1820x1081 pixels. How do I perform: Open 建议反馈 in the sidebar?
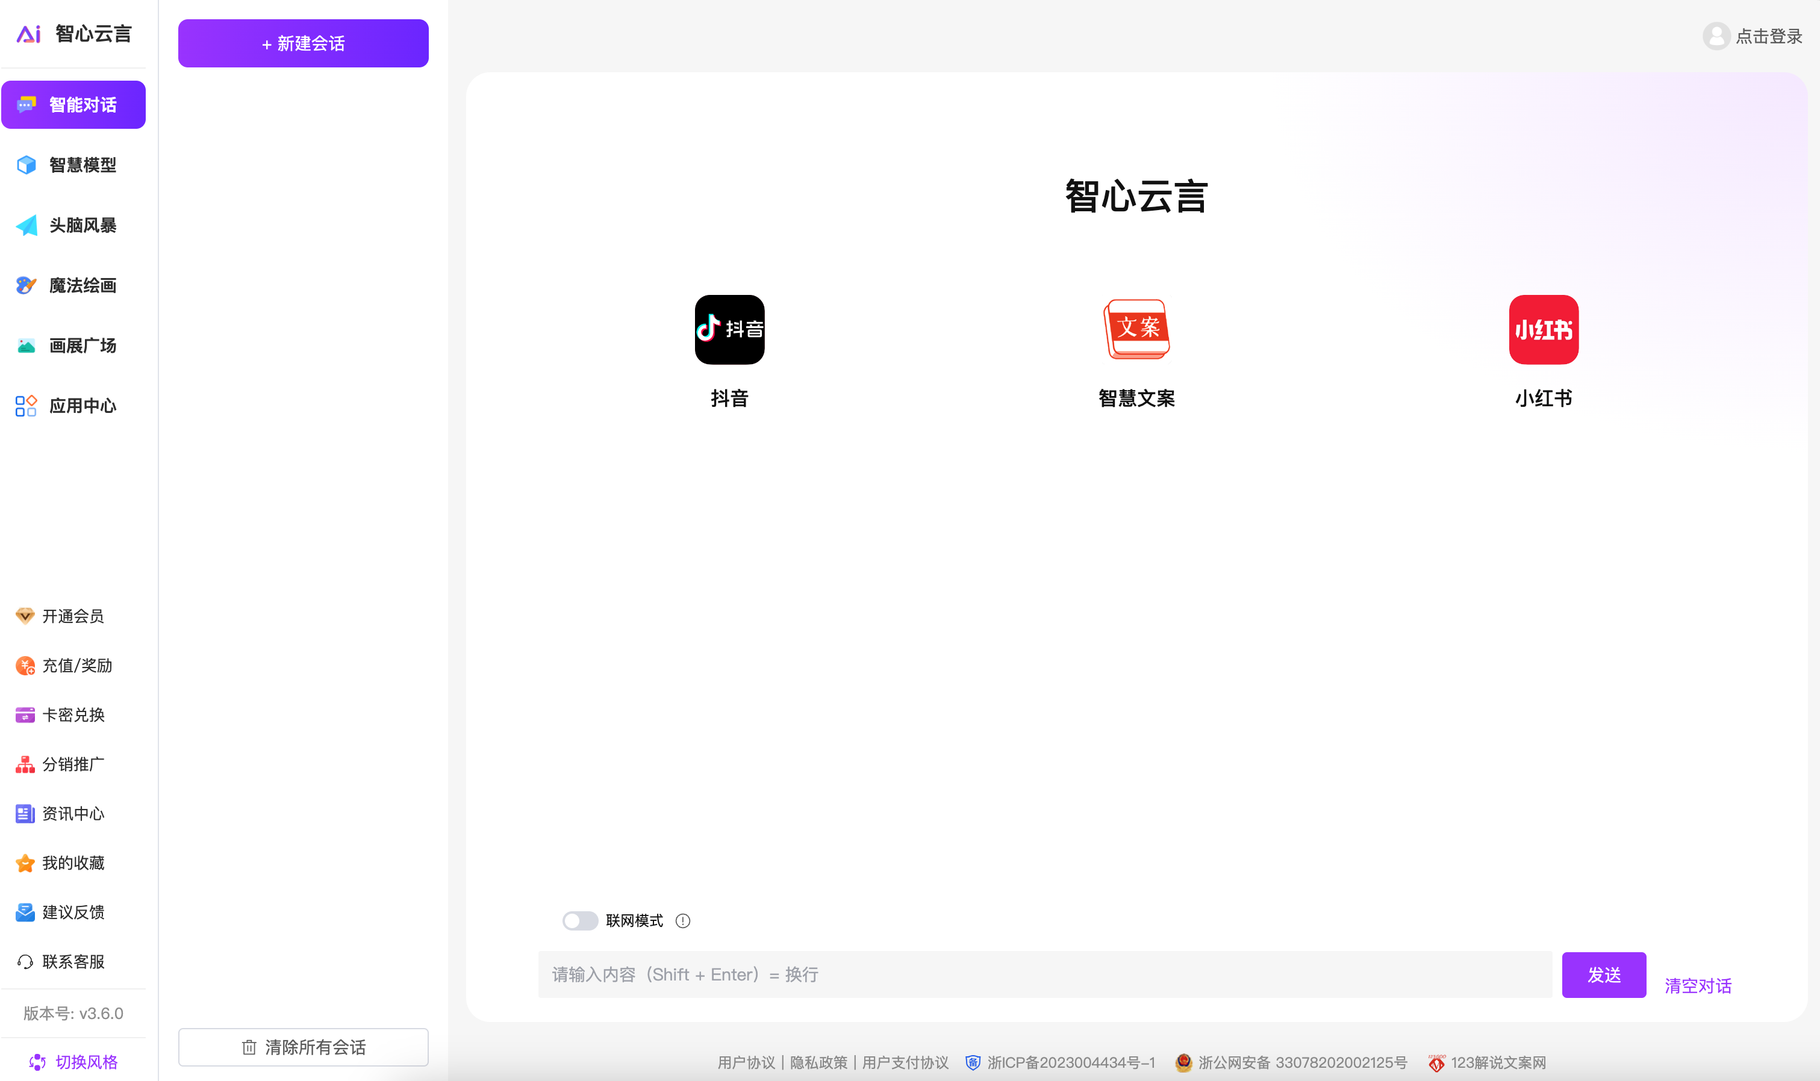(x=73, y=912)
